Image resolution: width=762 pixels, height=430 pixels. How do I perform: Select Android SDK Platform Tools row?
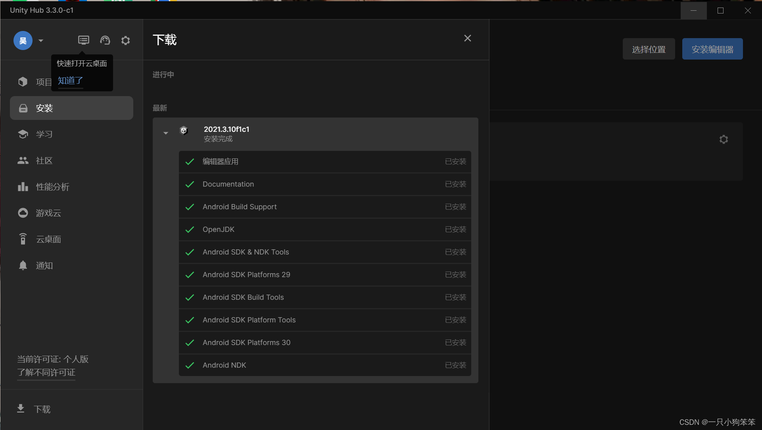325,320
